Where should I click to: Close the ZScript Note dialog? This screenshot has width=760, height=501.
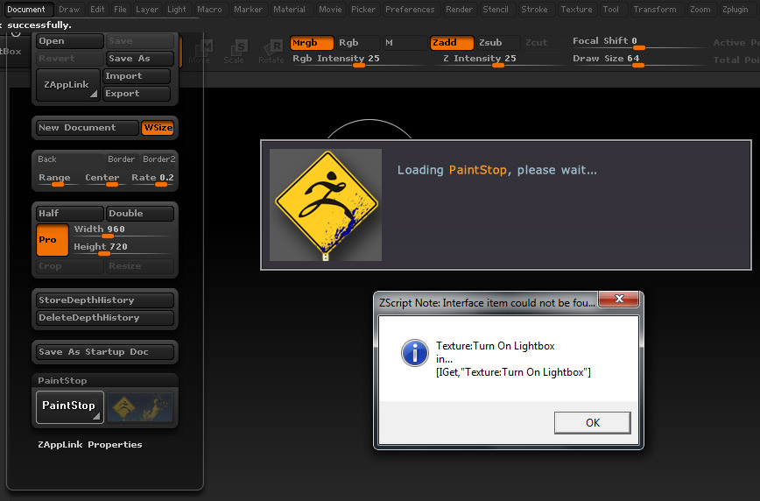(x=619, y=299)
